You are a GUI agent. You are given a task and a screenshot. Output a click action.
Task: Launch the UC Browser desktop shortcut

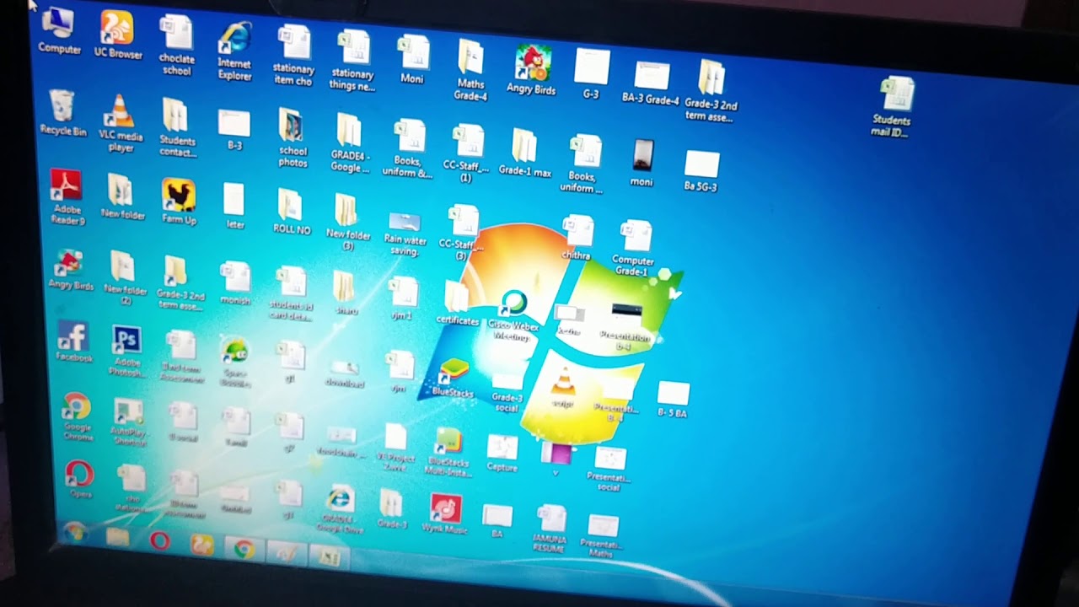pyautogui.click(x=117, y=35)
